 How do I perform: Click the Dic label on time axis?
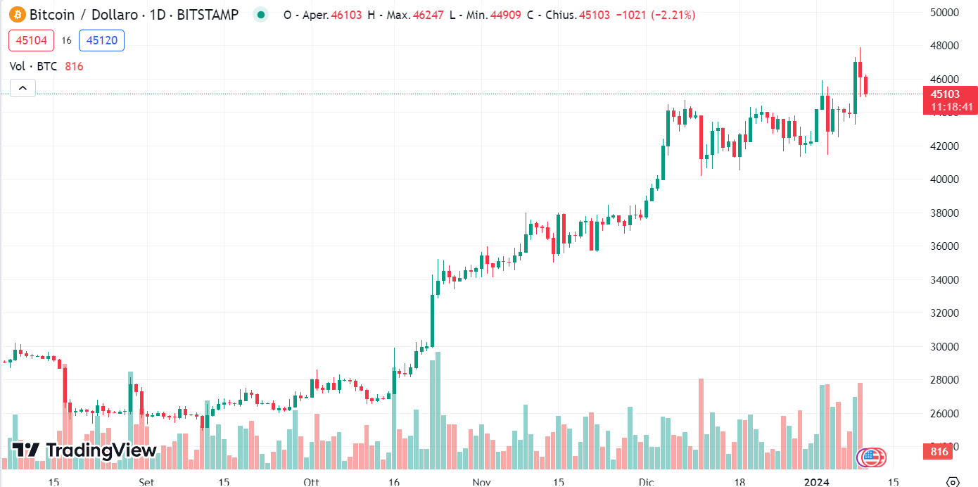point(646,482)
